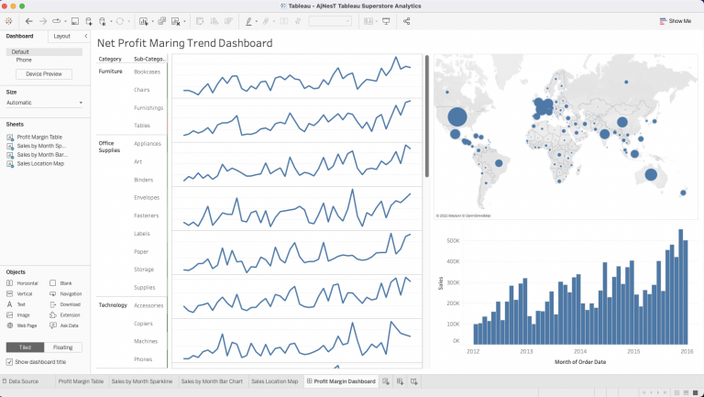This screenshot has width=704, height=397.
Task: Open the Size Automatic dropdown
Action: (x=45, y=103)
